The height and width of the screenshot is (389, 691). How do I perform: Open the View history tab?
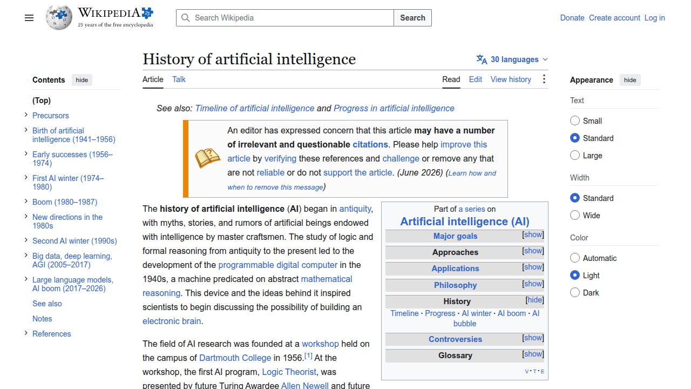tap(511, 79)
